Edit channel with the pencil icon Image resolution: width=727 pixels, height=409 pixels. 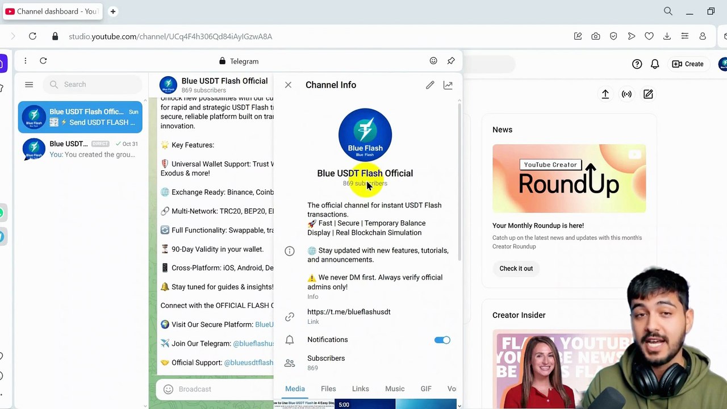[430, 85]
